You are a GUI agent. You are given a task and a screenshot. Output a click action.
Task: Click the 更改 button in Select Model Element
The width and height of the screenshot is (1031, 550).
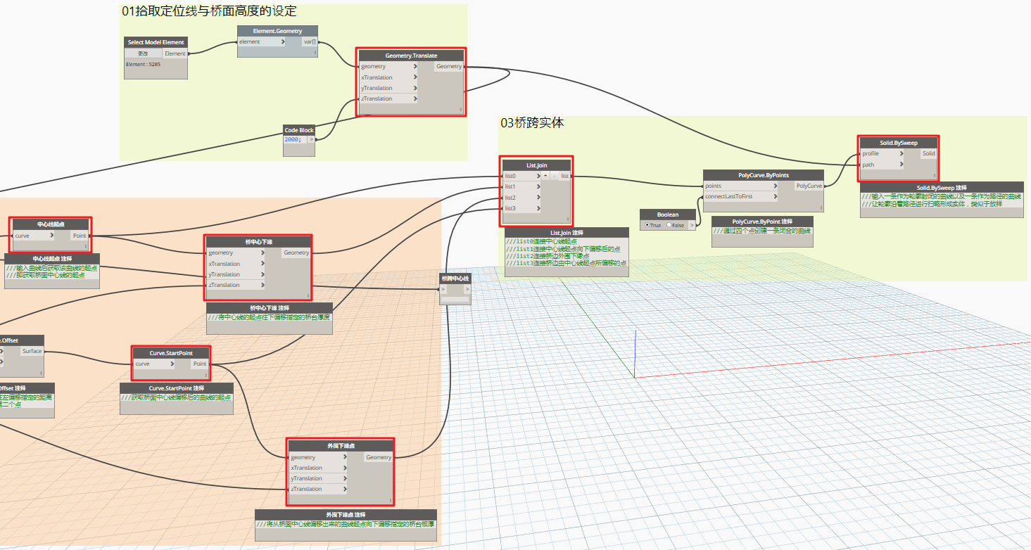point(143,53)
